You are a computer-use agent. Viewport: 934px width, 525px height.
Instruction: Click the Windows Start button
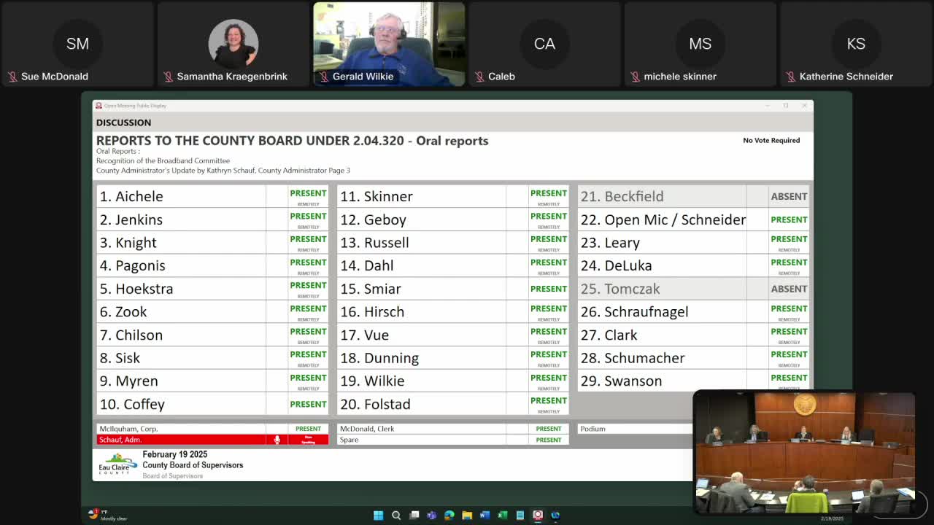click(x=378, y=516)
